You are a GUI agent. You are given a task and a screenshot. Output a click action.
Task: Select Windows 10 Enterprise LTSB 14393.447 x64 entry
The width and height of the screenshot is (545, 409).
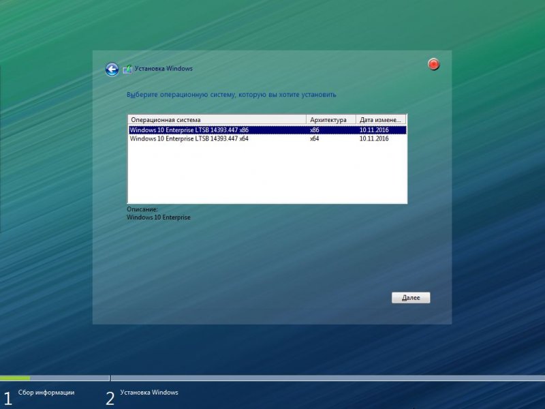pyautogui.click(x=189, y=138)
